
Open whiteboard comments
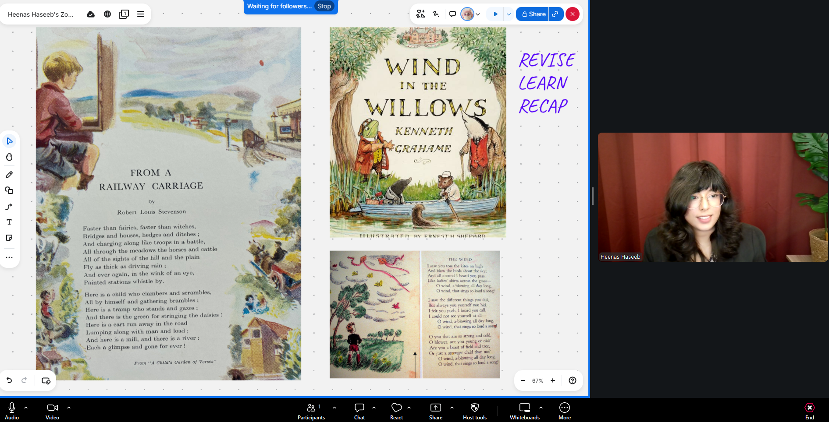click(452, 14)
